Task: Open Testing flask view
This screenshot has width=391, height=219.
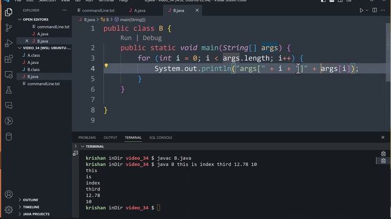Action: (9, 90)
